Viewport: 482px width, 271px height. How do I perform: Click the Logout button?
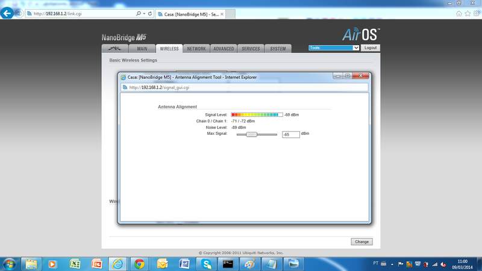(x=371, y=48)
